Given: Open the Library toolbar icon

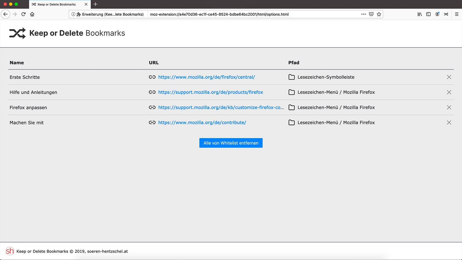Looking at the screenshot, I should click(420, 14).
